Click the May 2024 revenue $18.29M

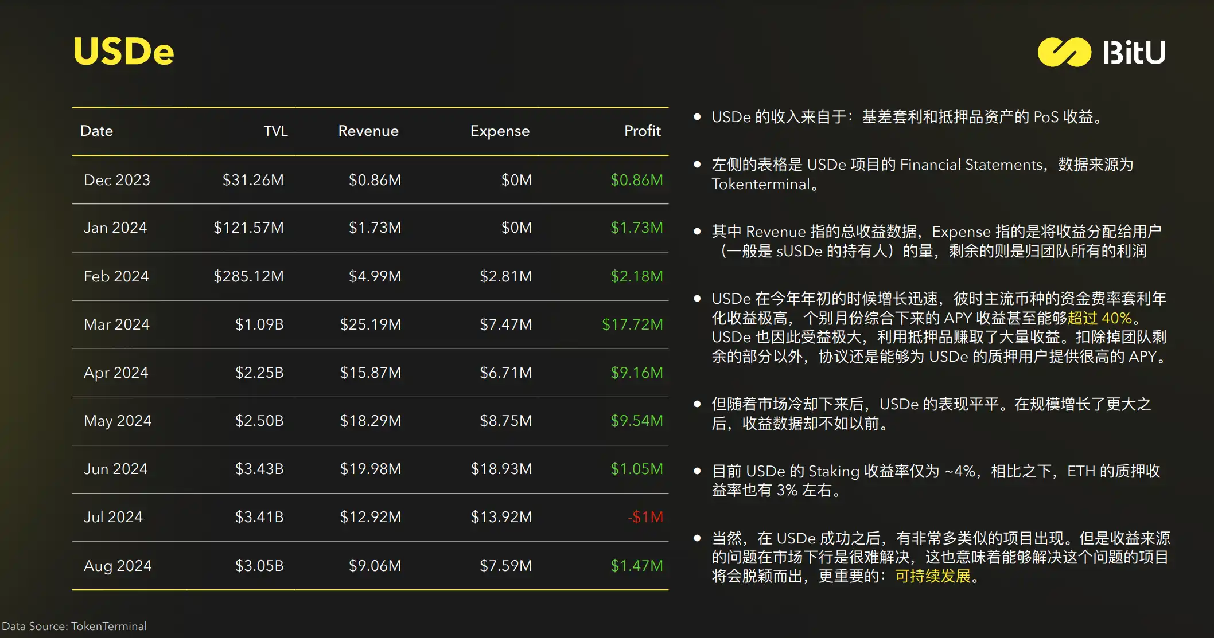371,421
